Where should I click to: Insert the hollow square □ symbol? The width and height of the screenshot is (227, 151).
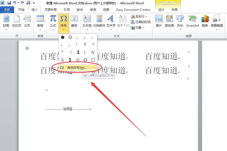[93, 60]
